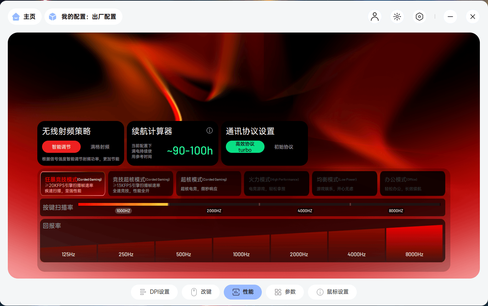The height and width of the screenshot is (306, 488).
Task: Select 狂暴竞技模式 gaming mode
Action: [72, 184]
